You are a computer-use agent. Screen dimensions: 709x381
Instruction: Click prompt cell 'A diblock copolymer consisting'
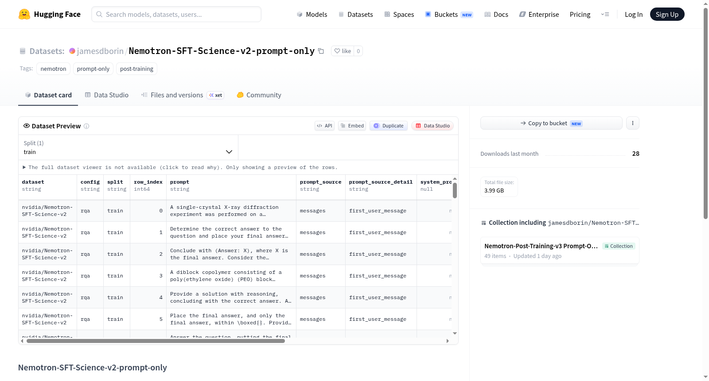(231, 276)
